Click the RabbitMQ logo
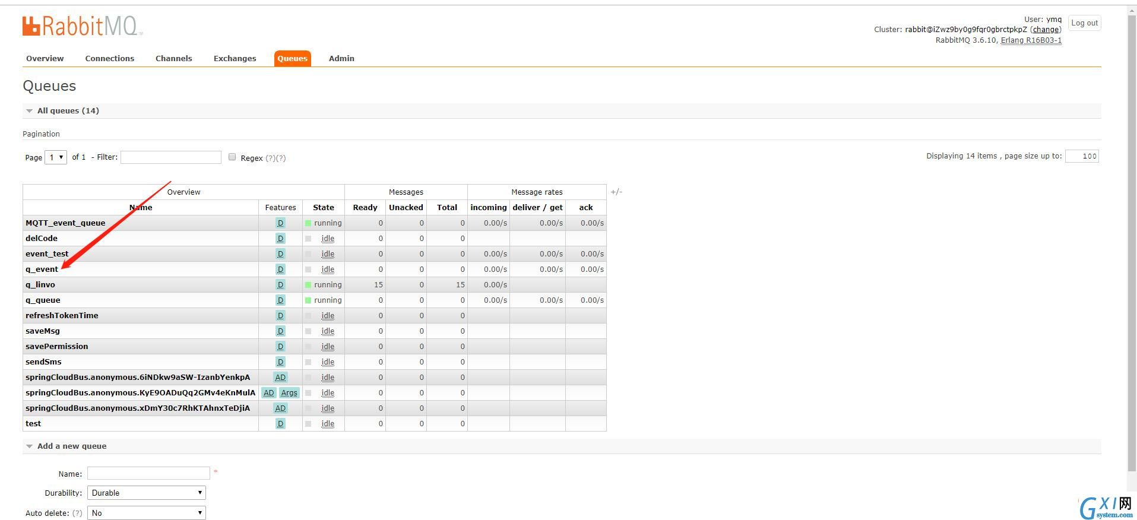Screen dimensions: 1137x520 (83, 26)
